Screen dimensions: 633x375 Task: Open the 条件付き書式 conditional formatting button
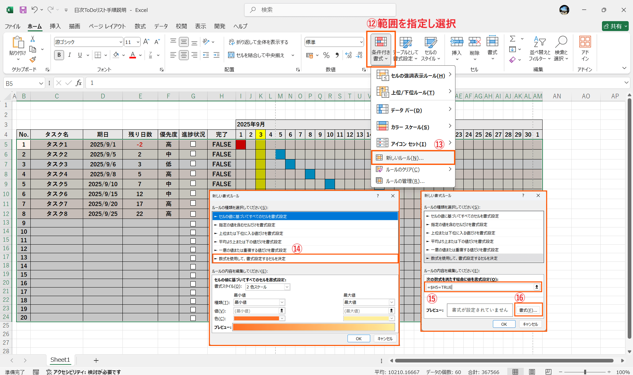coord(381,49)
